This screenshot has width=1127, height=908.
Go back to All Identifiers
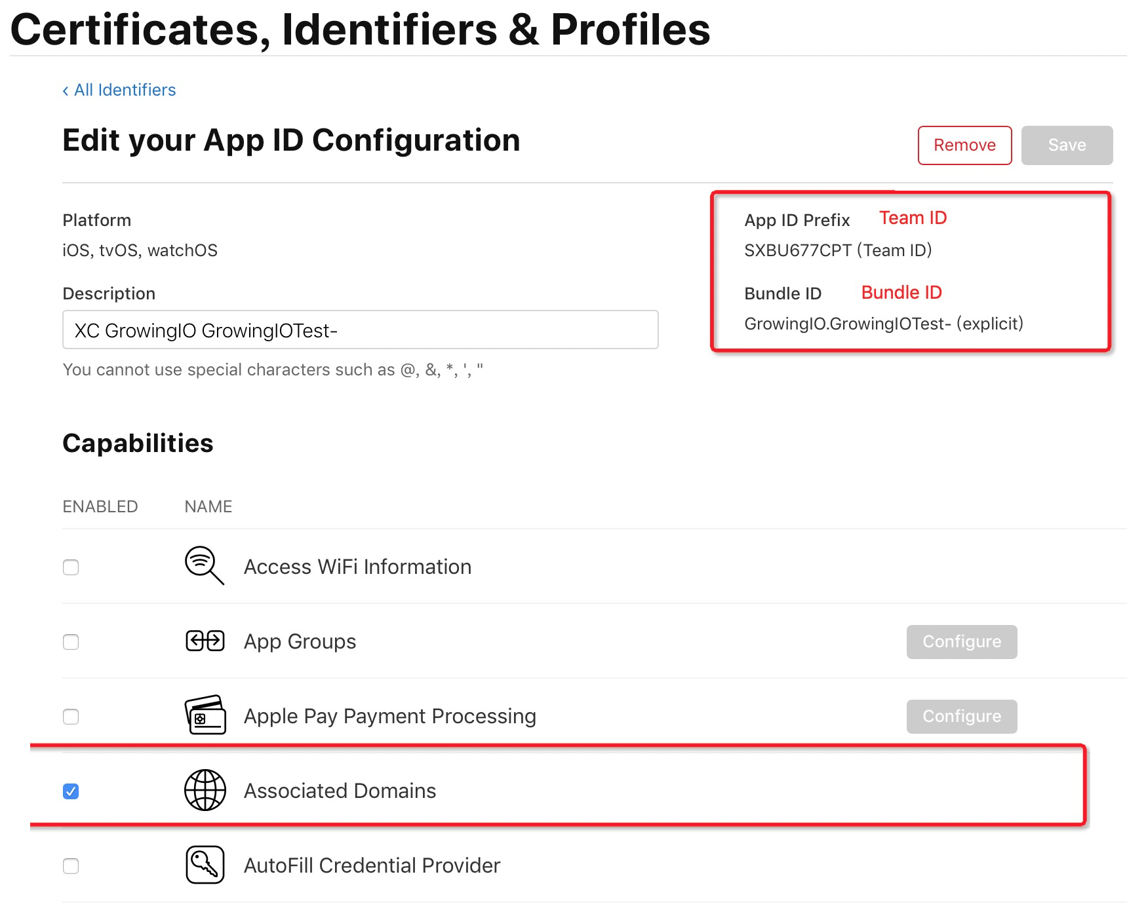(x=119, y=90)
